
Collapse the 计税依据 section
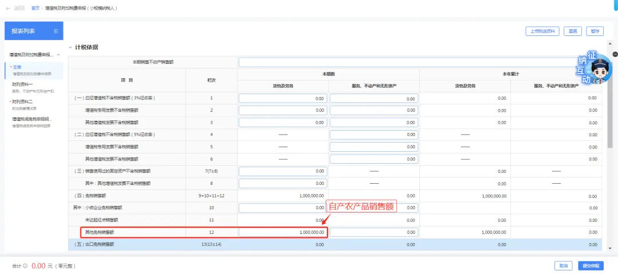click(x=70, y=47)
